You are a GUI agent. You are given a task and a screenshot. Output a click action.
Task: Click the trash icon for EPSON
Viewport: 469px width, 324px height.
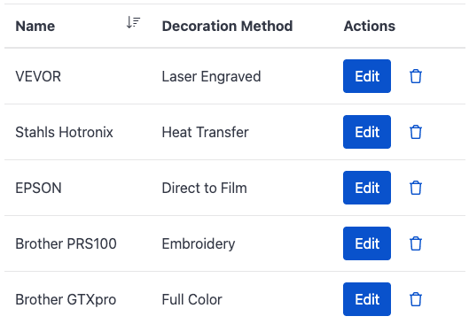pyautogui.click(x=416, y=188)
